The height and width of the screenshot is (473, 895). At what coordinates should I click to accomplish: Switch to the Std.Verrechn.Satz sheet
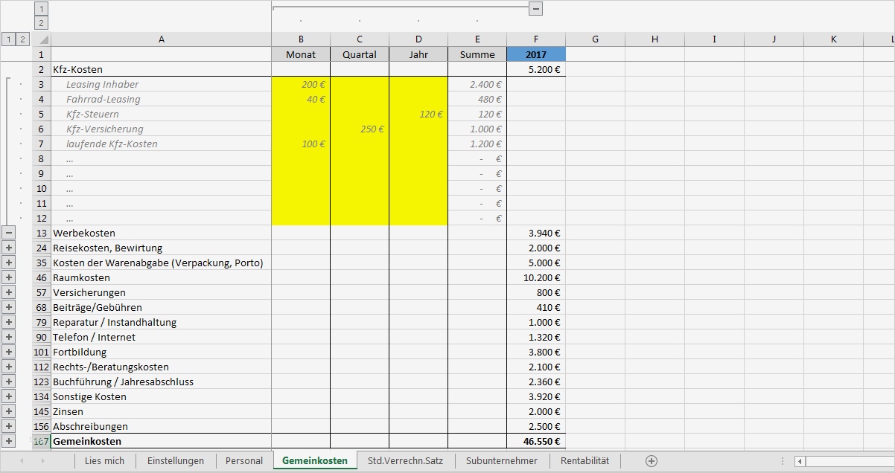coord(406,460)
